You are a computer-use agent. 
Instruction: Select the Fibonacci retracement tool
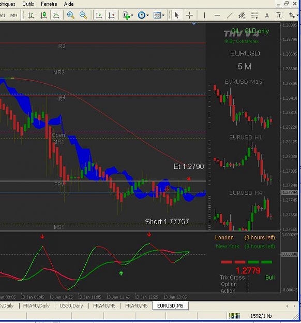click(254, 16)
